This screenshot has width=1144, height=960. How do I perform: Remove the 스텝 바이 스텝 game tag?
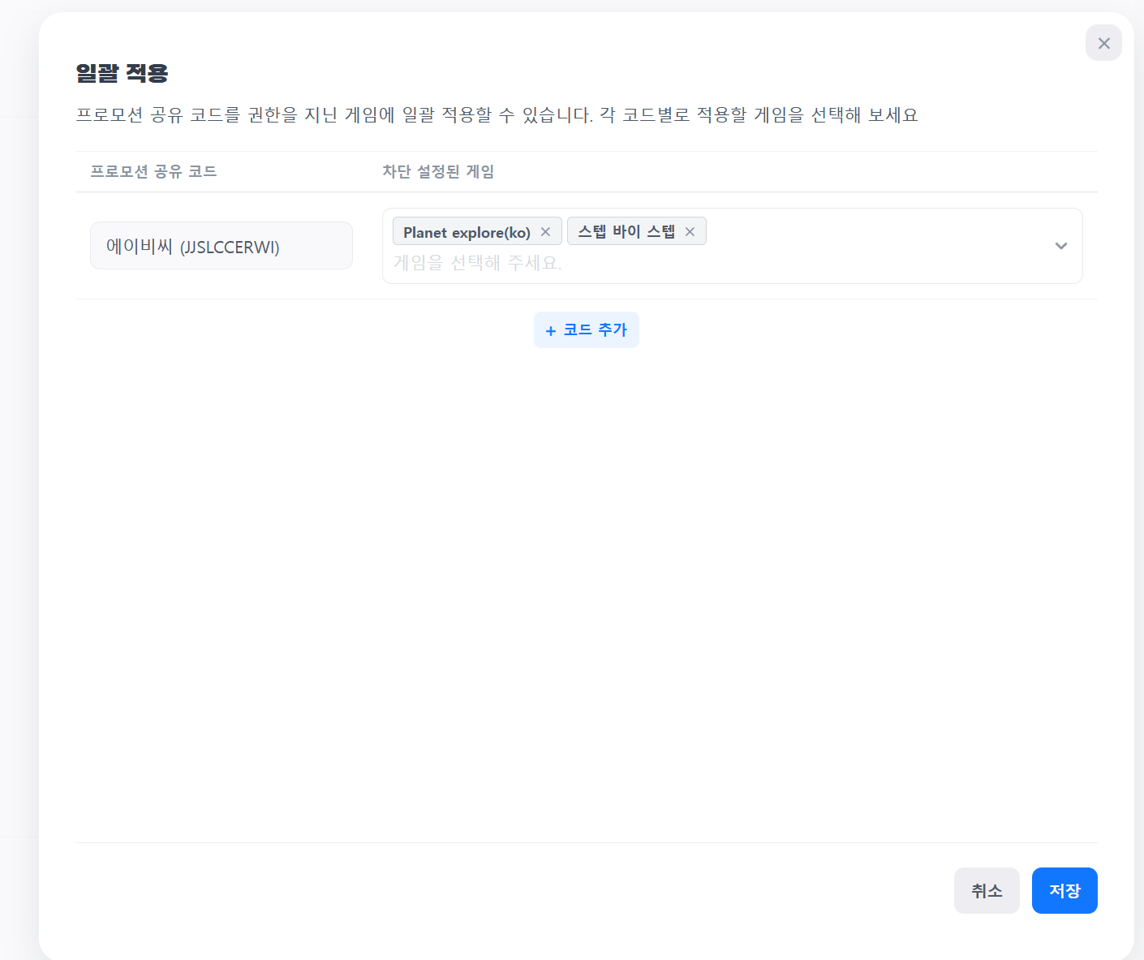pos(690,232)
